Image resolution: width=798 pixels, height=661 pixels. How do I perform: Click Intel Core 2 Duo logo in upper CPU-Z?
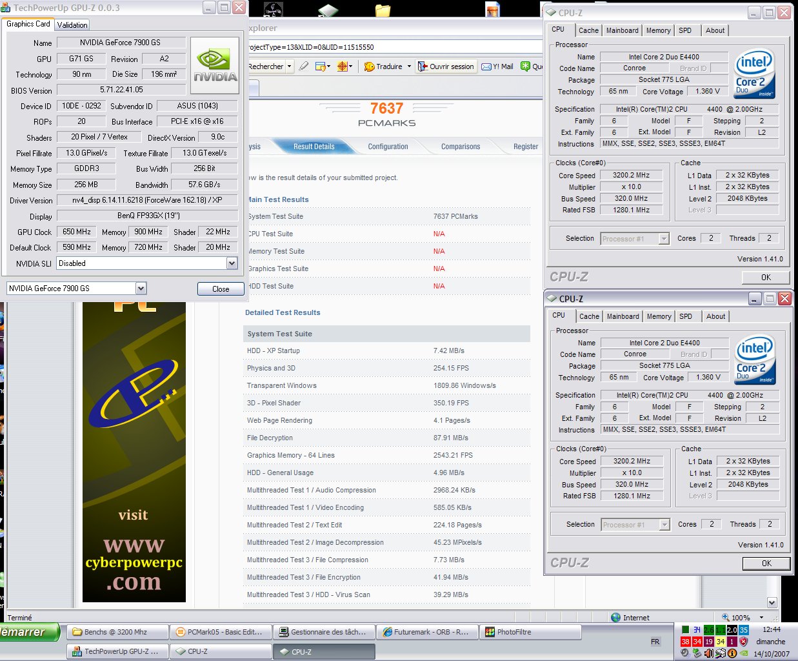755,74
